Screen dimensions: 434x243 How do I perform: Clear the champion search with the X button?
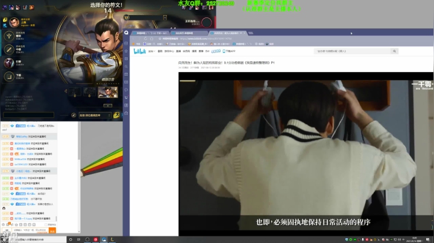(165, 17)
